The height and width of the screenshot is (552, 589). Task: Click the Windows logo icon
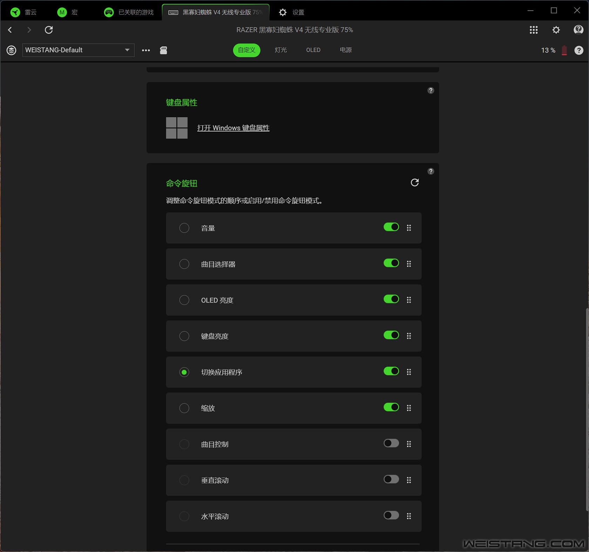point(177,128)
